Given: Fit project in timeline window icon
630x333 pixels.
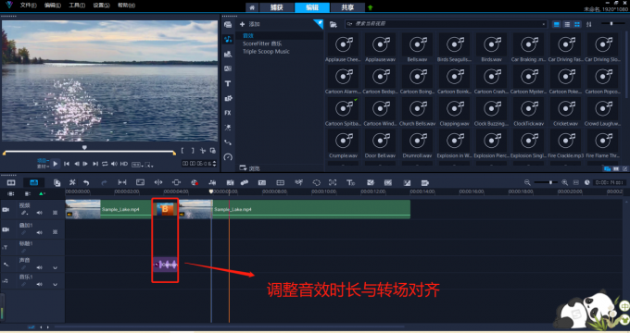Looking at the screenshot, I should point(575,182).
